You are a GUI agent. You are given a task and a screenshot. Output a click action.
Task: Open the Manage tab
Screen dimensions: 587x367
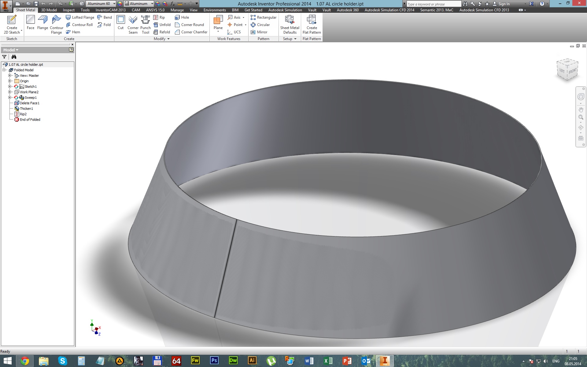coord(177,10)
